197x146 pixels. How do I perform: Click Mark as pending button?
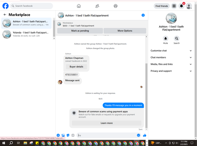click(x=80, y=31)
